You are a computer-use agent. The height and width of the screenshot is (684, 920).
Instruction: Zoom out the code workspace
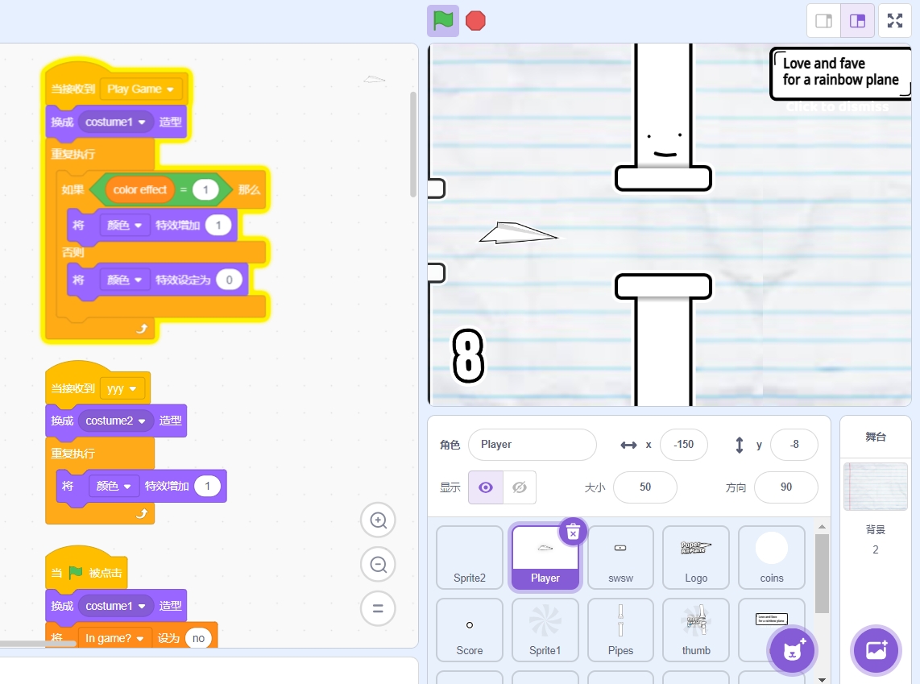tap(379, 564)
